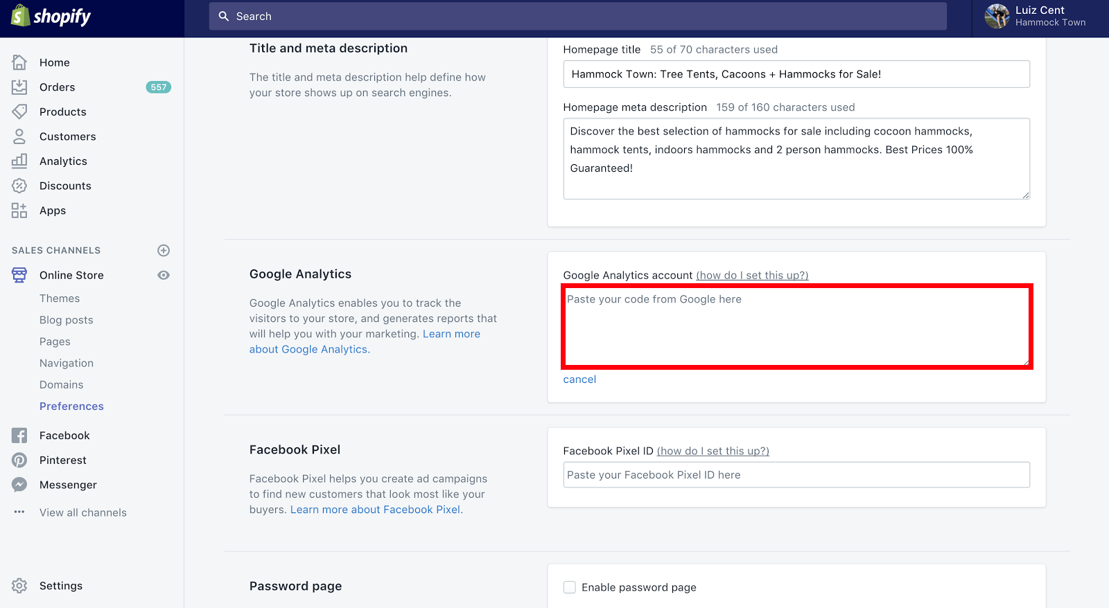This screenshot has width=1109, height=608.
Task: Click the Home house icon
Action: tap(19, 62)
